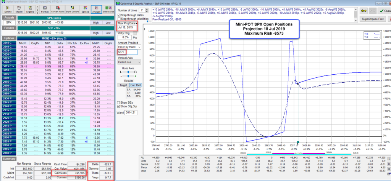Screen dimensions: 391x181
Task: Adjust the Horiz Axis L-R slider
Action: tap(129, 72)
